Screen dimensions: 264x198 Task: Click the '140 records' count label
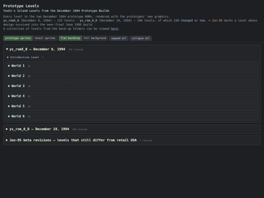coord(80,129)
